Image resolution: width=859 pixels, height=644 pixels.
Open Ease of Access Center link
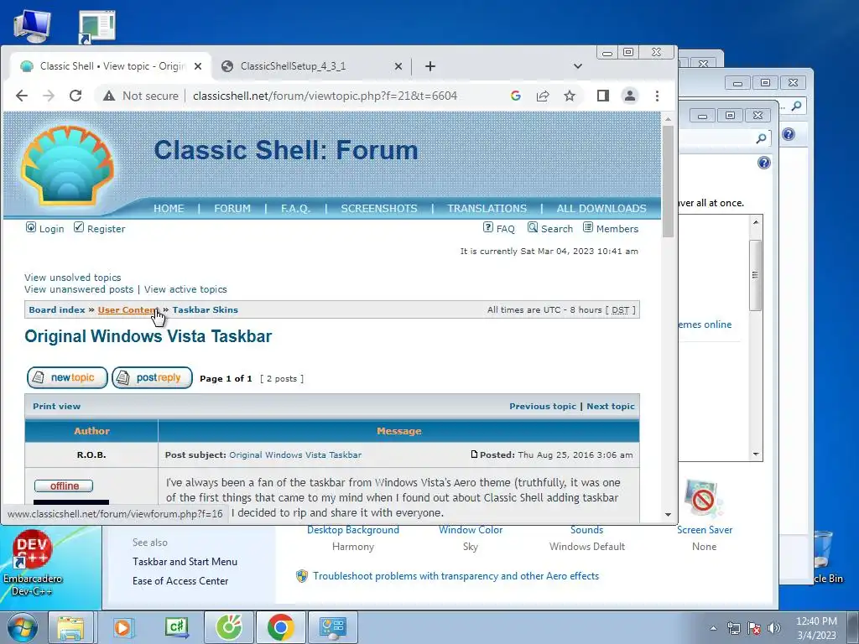coord(180,581)
